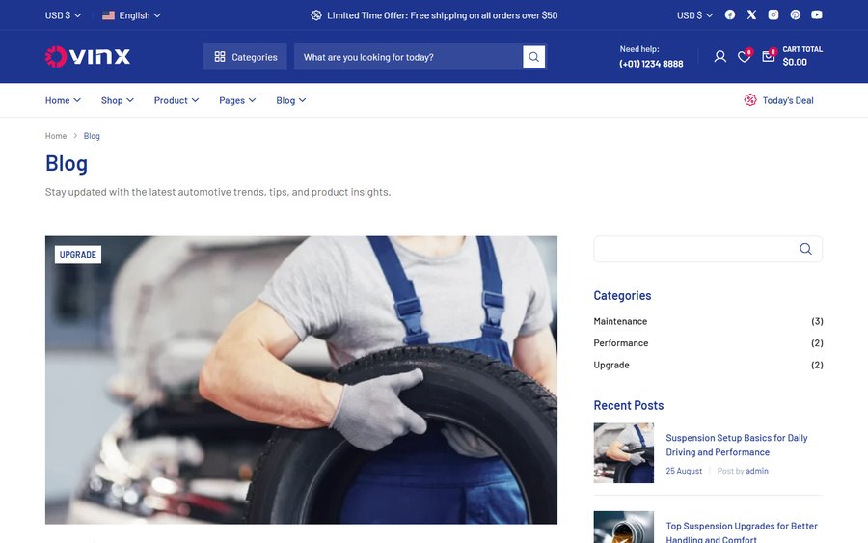Image resolution: width=868 pixels, height=543 pixels.
Task: Open 'Suspension Setup Basics for Daily Driving' post
Action: tap(736, 445)
